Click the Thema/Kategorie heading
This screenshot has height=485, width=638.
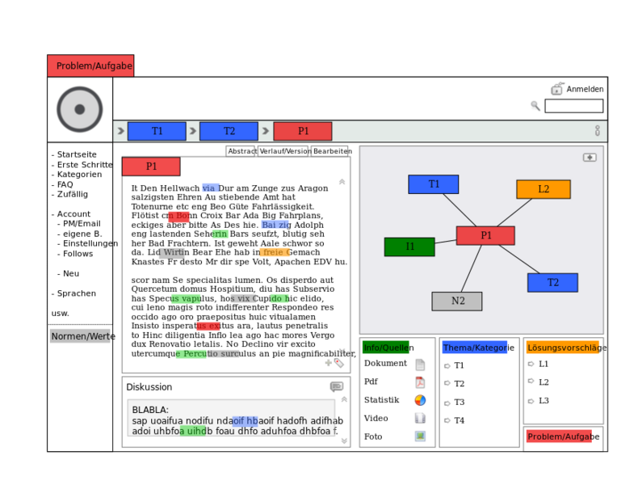pos(478,348)
